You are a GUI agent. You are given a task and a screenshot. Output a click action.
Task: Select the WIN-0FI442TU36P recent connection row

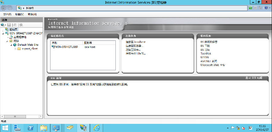coord(83,47)
